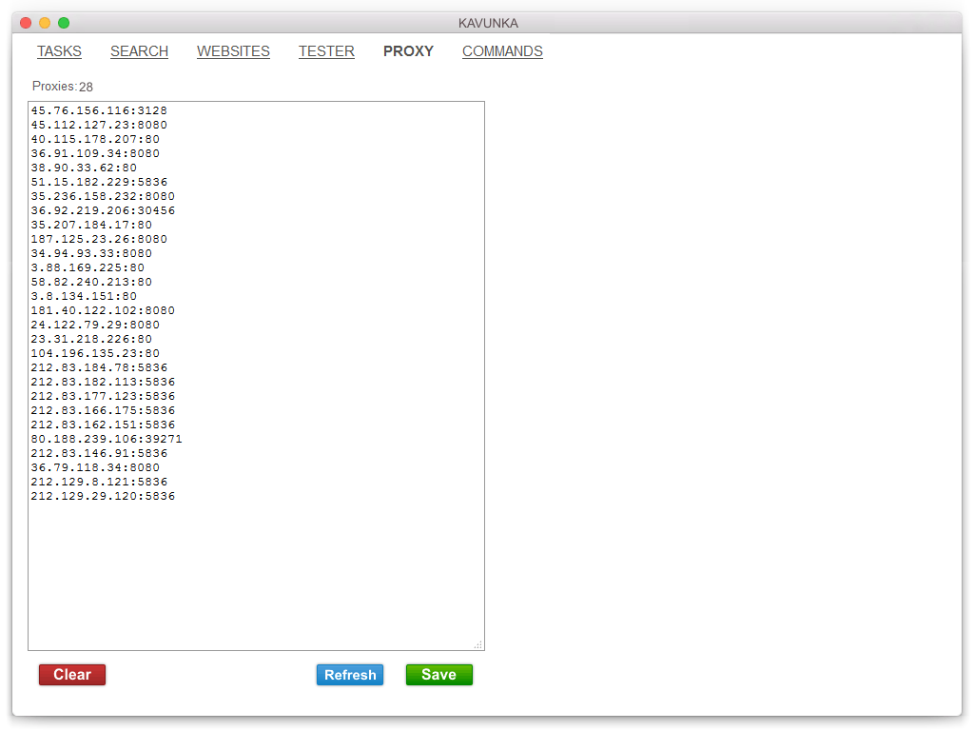Image resolution: width=974 pixels, height=731 pixels.
Task: Place cursor on 187.125.23.26:8080 line
Action: [x=99, y=239]
